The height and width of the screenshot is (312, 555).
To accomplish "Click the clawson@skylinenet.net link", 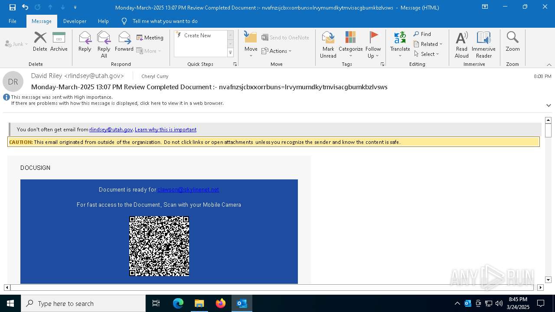I will click(x=188, y=190).
